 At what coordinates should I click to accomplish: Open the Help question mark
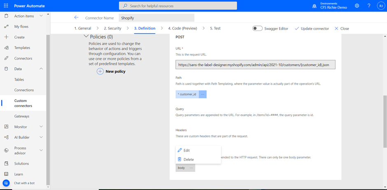click(369, 6)
